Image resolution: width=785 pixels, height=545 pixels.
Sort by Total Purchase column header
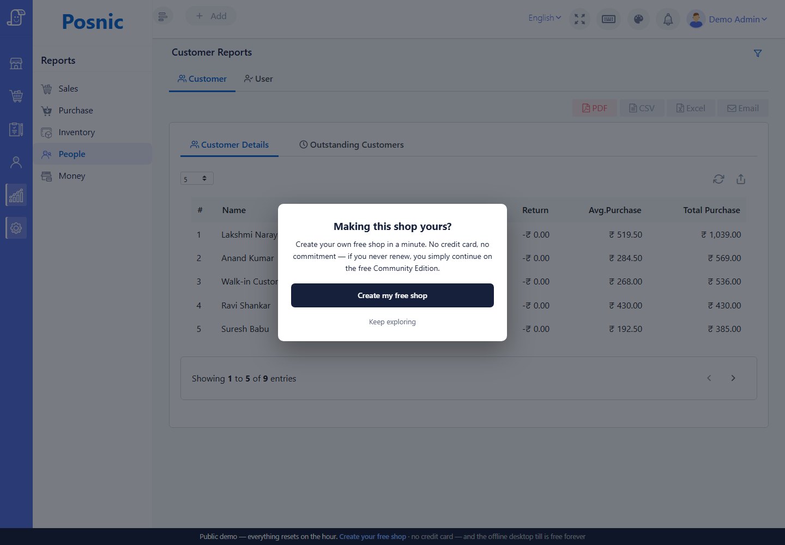tap(711, 210)
